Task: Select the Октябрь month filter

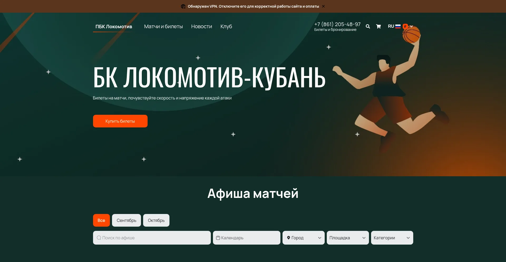Action: (x=156, y=220)
